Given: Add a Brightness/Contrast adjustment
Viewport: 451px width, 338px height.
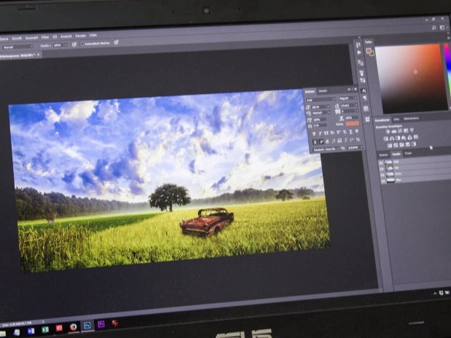Looking at the screenshot, I should tap(388, 131).
